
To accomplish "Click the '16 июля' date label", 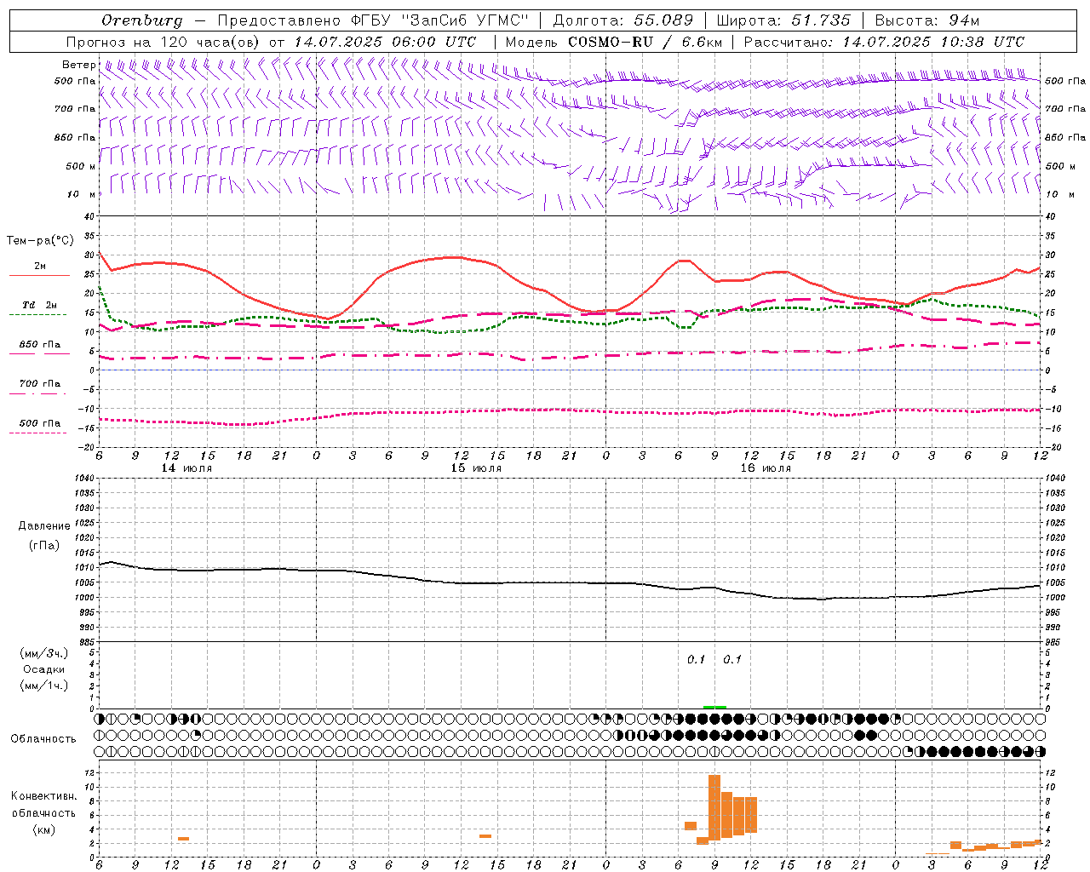I will point(766,468).
